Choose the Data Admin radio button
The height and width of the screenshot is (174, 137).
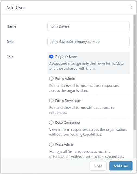pyautogui.click(x=51, y=144)
